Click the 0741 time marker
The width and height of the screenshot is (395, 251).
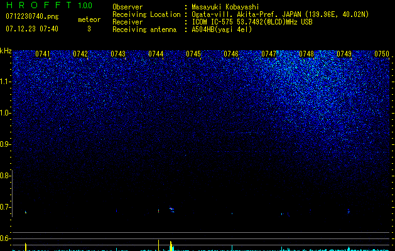pyautogui.click(x=42, y=54)
